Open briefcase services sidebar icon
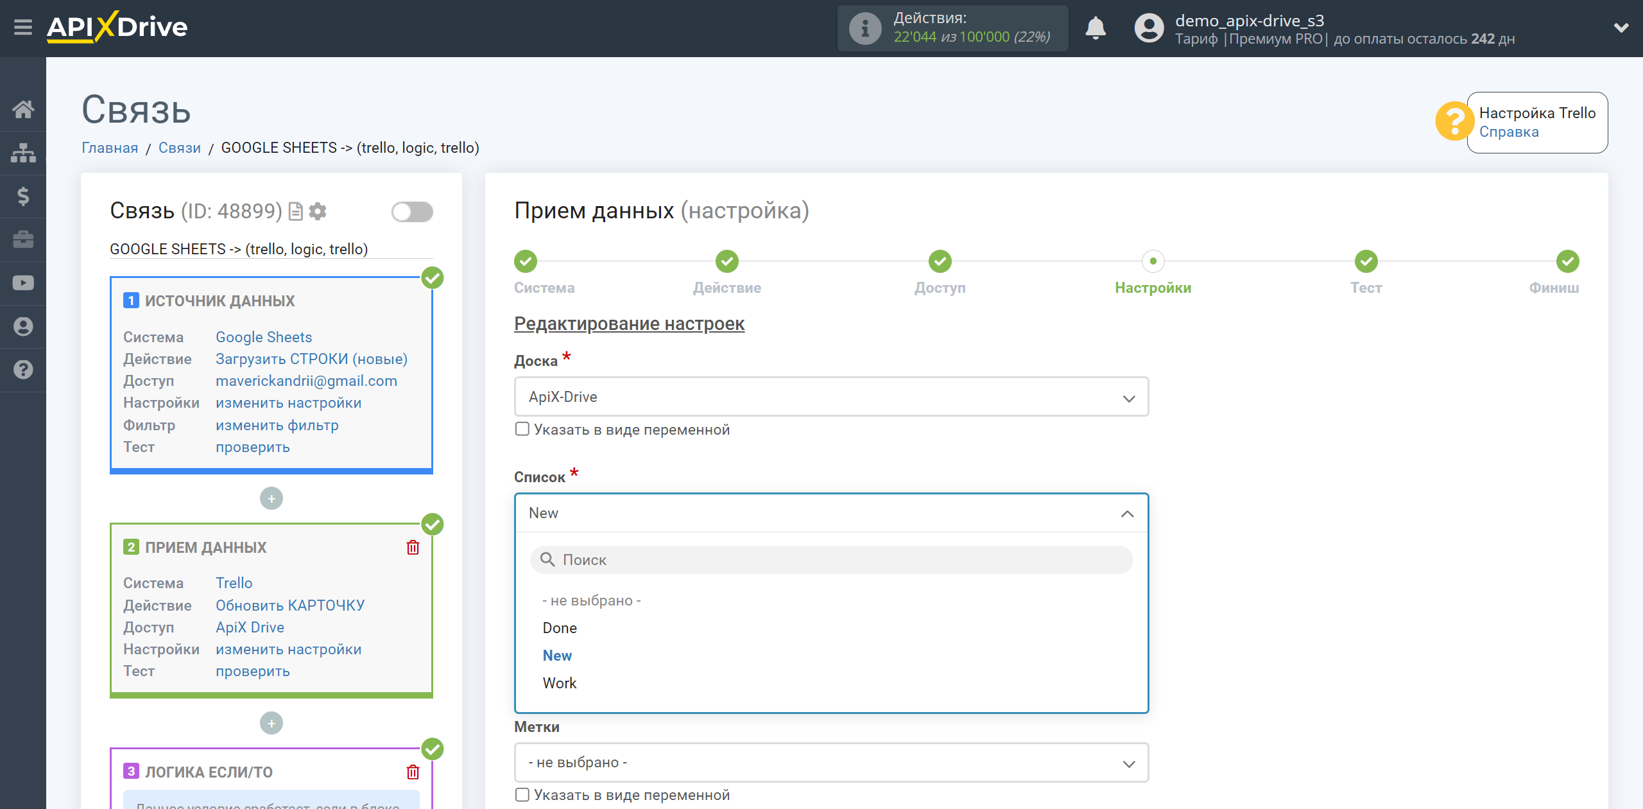 click(23, 239)
